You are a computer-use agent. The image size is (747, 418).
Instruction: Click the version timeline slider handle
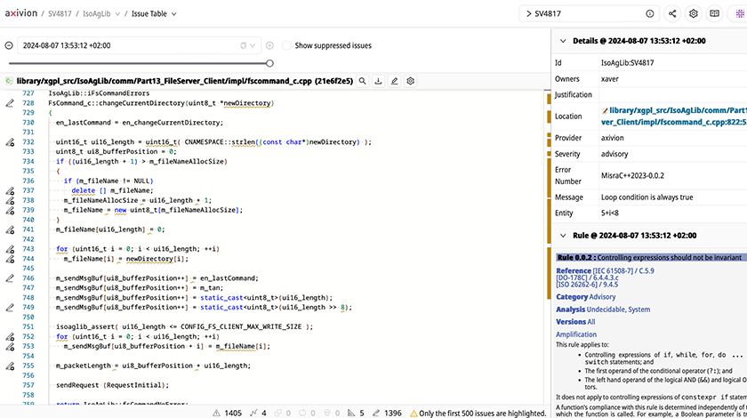click(269, 63)
